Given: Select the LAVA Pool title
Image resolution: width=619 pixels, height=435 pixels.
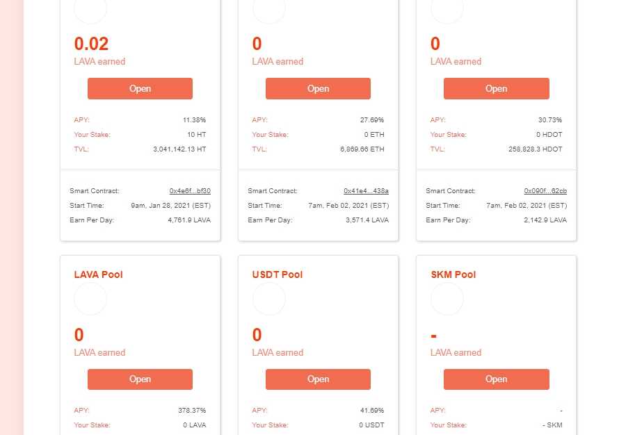Looking at the screenshot, I should click(99, 274).
